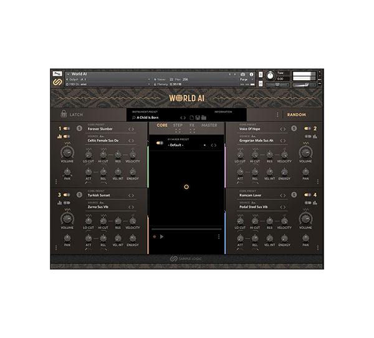
Task: Click the Zurna Sus Vib source name
Action: [x=98, y=207]
